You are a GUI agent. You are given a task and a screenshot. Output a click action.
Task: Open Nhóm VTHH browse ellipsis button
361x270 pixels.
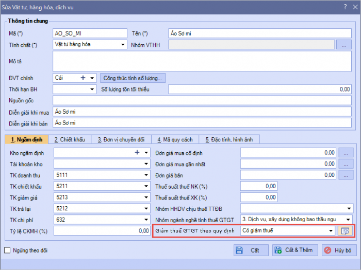(x=343, y=45)
